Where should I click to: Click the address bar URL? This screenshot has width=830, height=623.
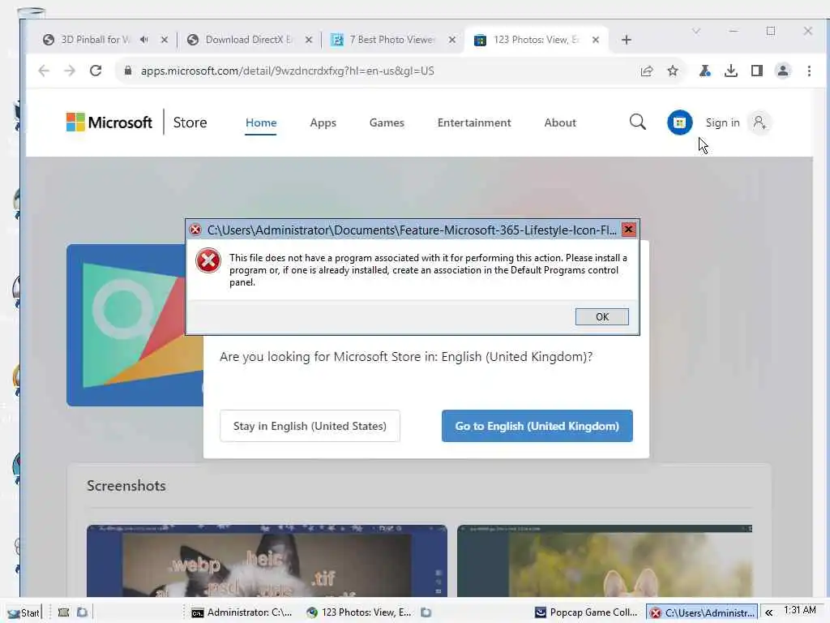[288, 71]
